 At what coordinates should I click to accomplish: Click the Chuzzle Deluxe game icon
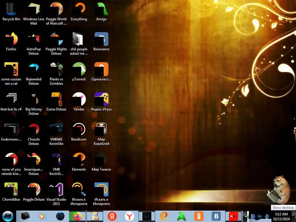[34, 134]
